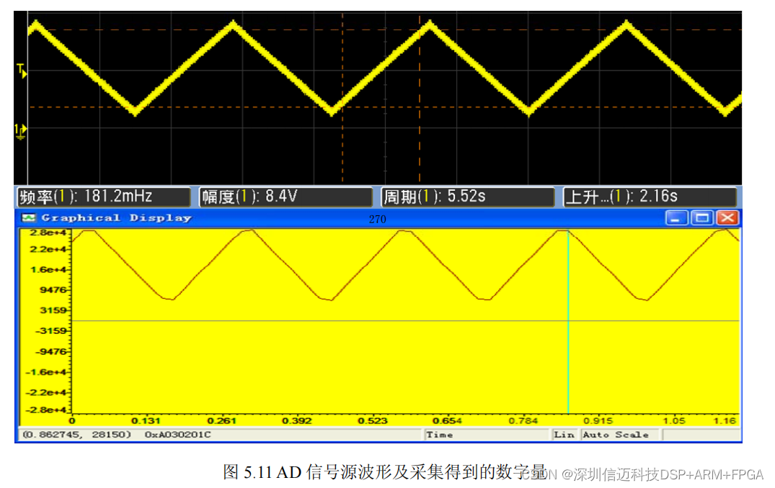Select the frequency 181.2mHz measurement box
Viewport: 775px width, 488px height.
tap(103, 196)
